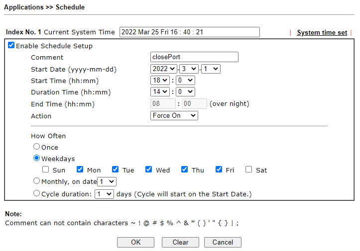Open the Action Force On dropdown
Viewport: 360px width, 251px height.
coord(174,115)
